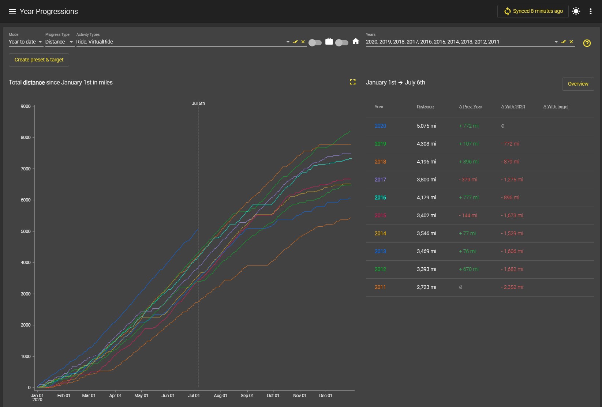Viewport: 602px width, 407px height.
Task: Open the three-dot more options menu
Action: click(590, 11)
